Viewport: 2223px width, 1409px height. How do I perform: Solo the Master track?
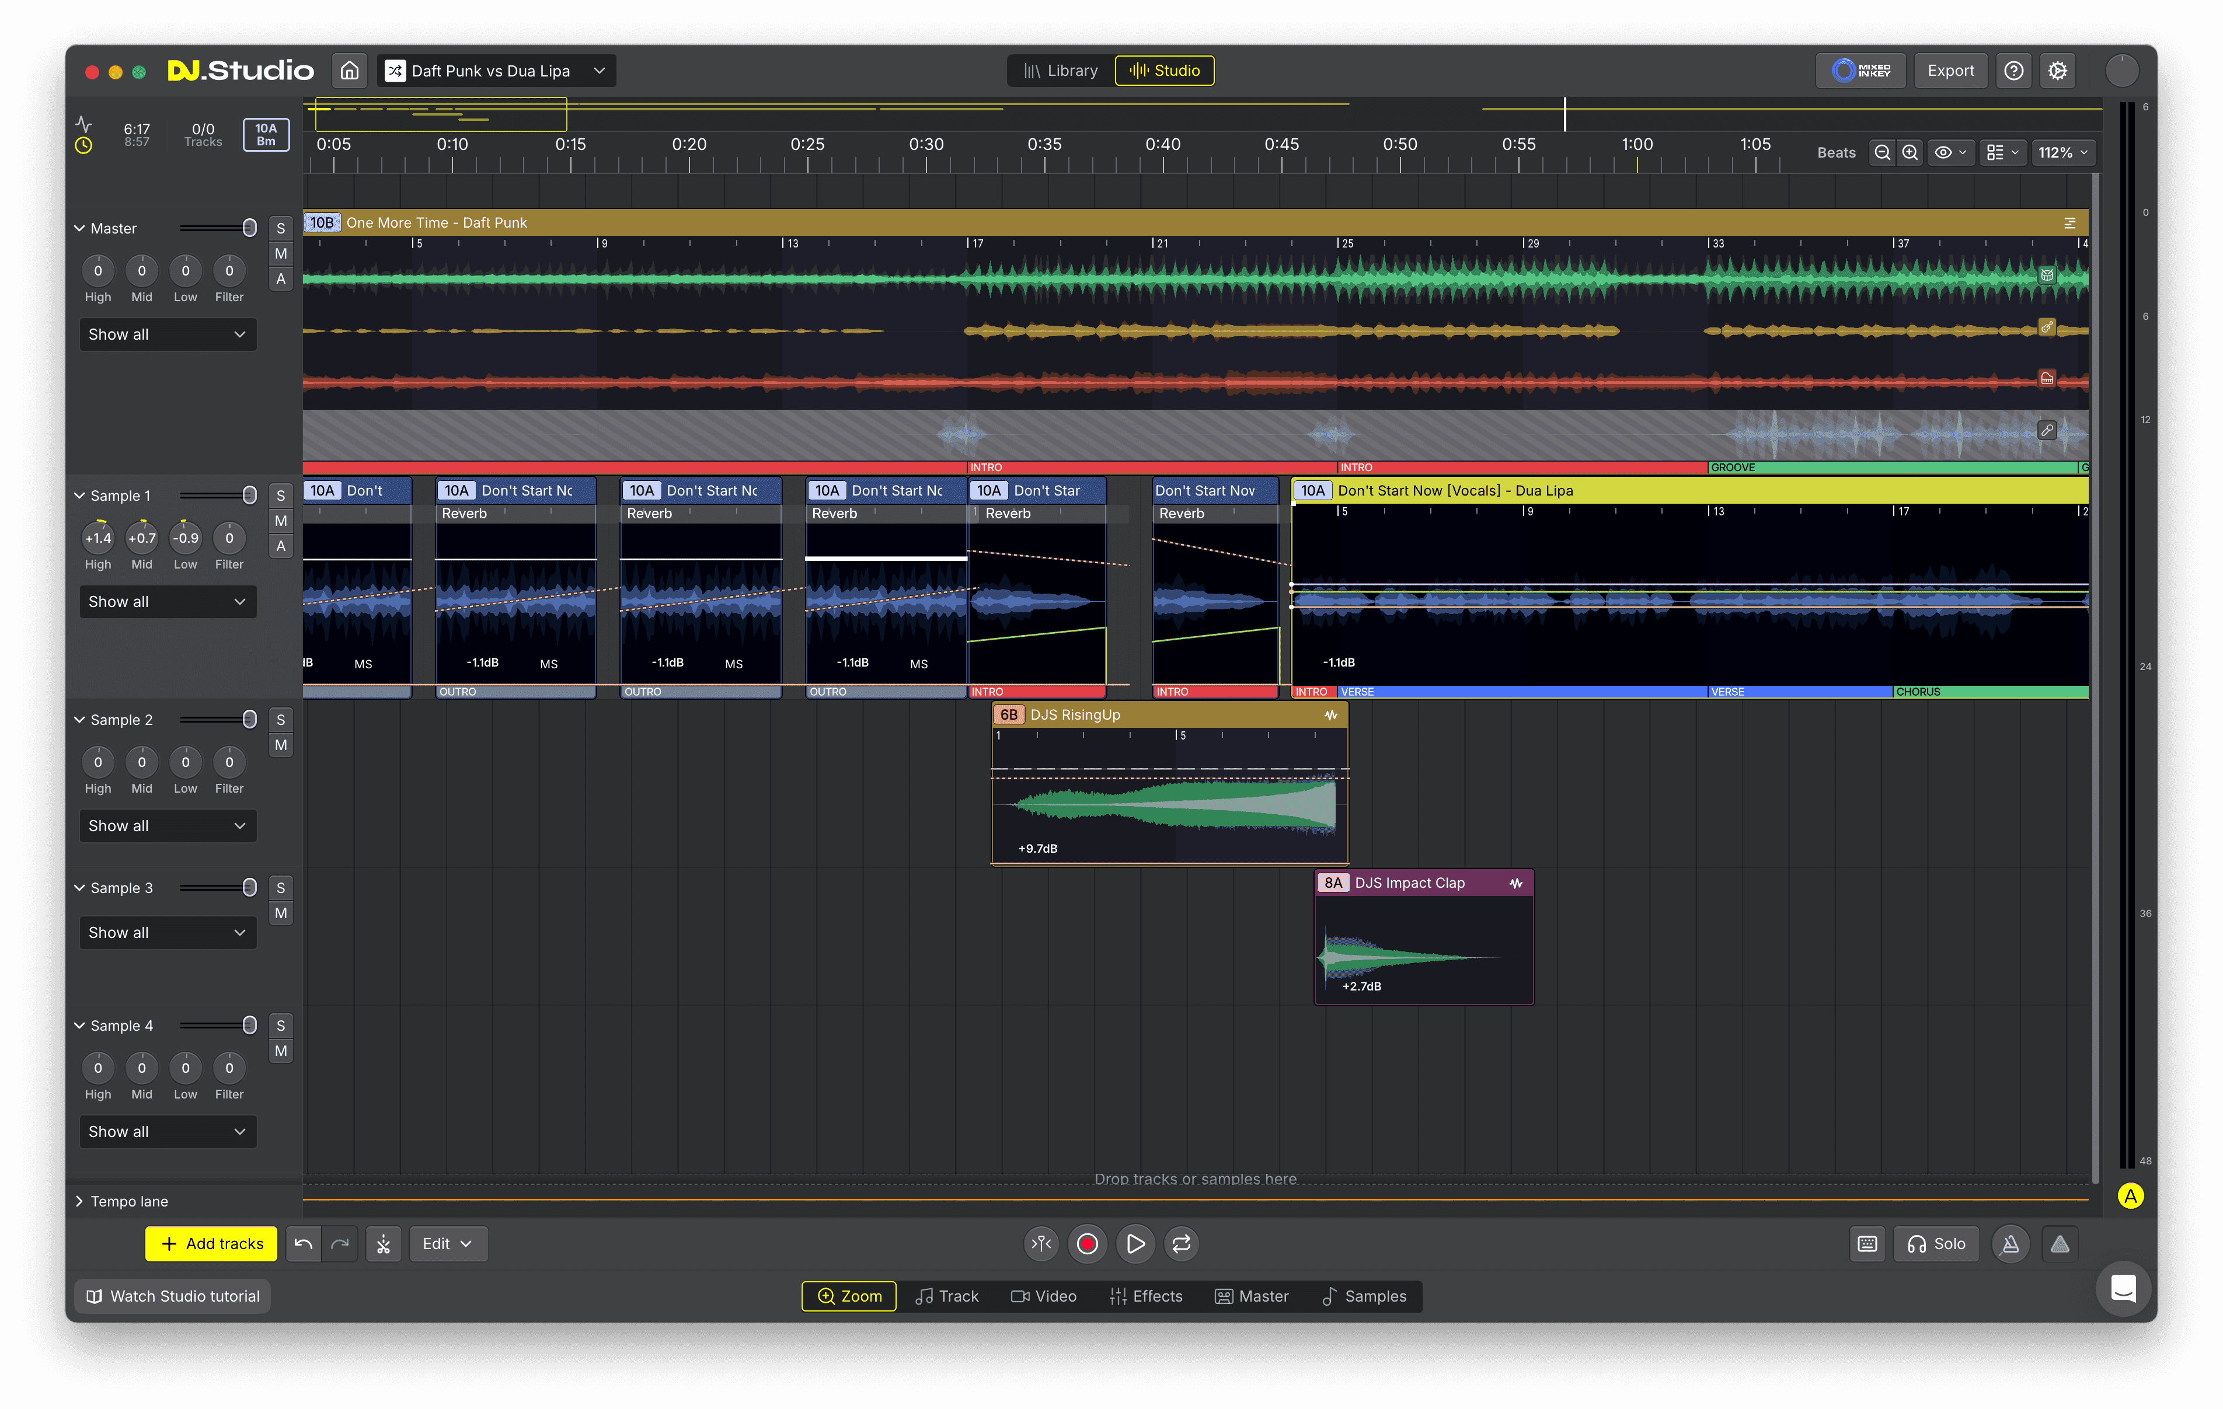tap(281, 228)
